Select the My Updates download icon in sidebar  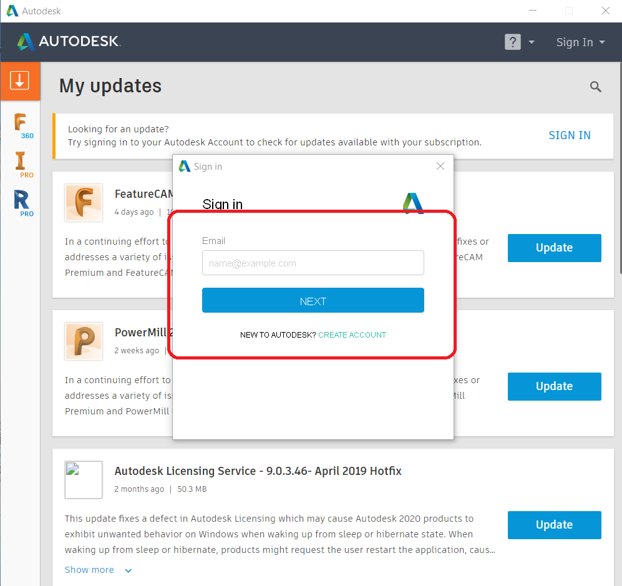coord(21,81)
